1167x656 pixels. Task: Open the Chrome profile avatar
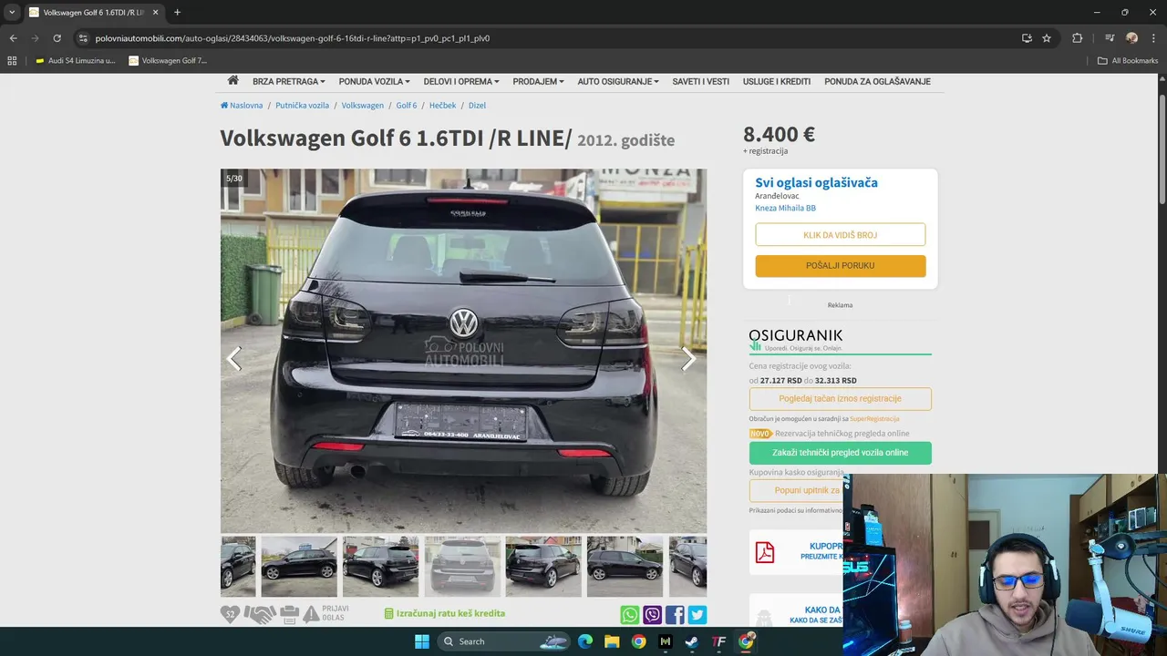point(1131,38)
